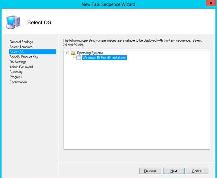
Task: Click the Operating Systems folder icon
Action: click(73, 53)
